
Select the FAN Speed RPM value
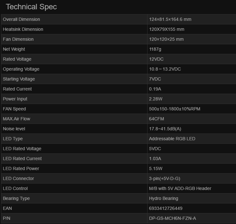click(x=174, y=109)
